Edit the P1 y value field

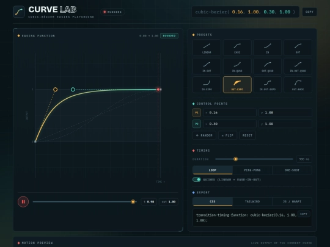[x=285, y=113]
